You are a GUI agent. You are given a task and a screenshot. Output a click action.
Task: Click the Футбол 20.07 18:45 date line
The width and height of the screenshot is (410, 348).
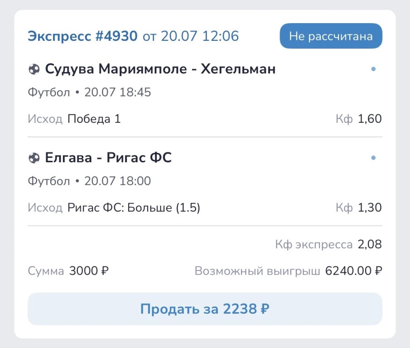[x=89, y=92]
